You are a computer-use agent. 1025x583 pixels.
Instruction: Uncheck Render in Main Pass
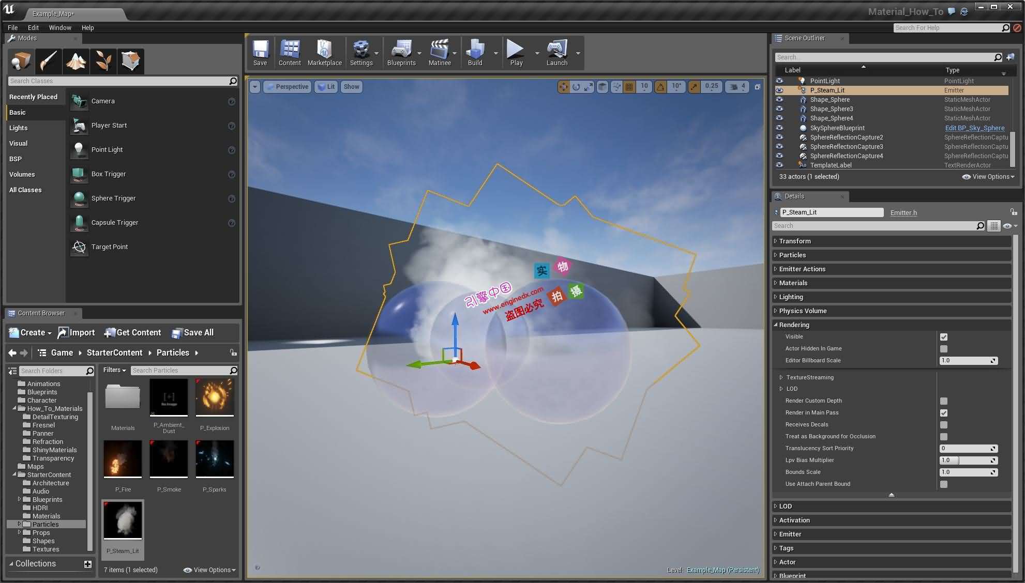[x=944, y=413]
